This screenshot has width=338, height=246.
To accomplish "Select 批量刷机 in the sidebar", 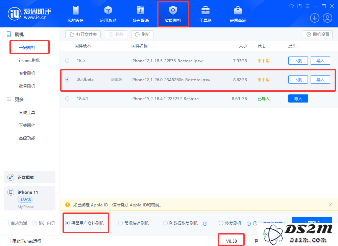I will pos(27,86).
